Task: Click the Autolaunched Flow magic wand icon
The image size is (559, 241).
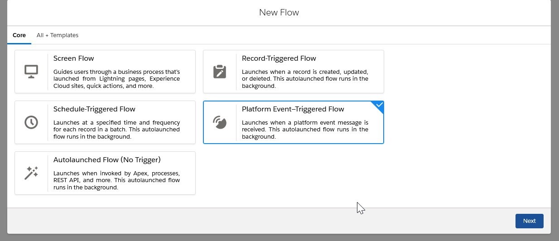Action: click(x=31, y=173)
